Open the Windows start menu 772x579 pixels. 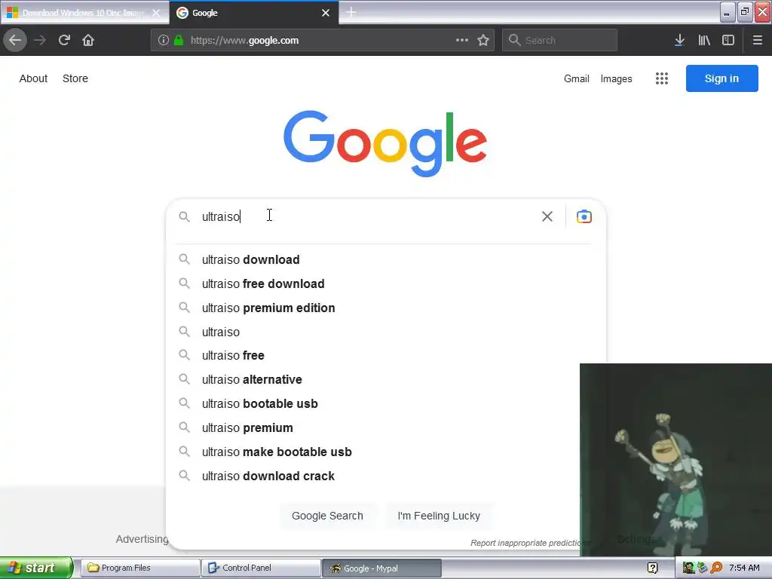(36, 568)
